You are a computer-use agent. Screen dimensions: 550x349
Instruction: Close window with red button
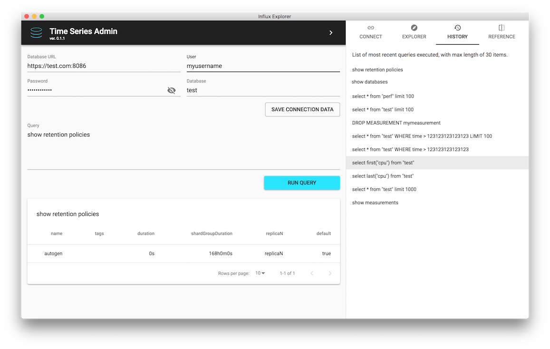[27, 16]
